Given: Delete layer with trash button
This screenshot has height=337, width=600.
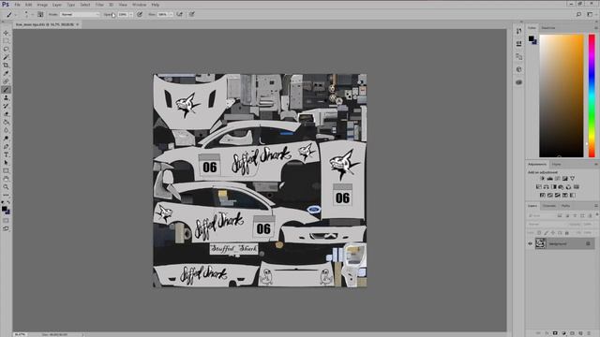Looking at the screenshot, I should (589, 333).
